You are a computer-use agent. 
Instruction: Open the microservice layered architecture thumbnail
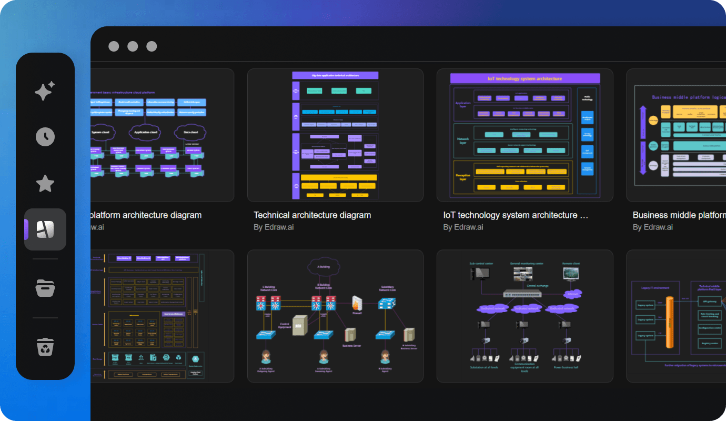click(x=162, y=316)
